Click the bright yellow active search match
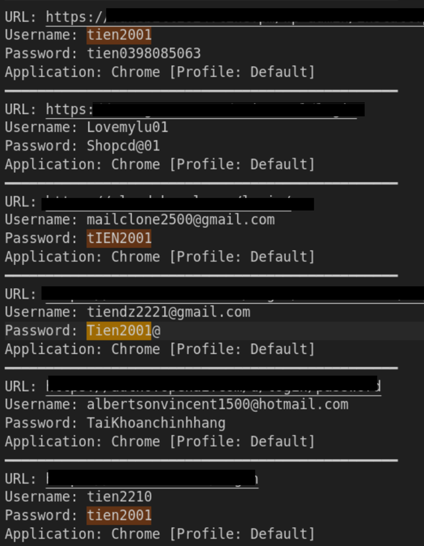This screenshot has height=546, width=424. (119, 331)
